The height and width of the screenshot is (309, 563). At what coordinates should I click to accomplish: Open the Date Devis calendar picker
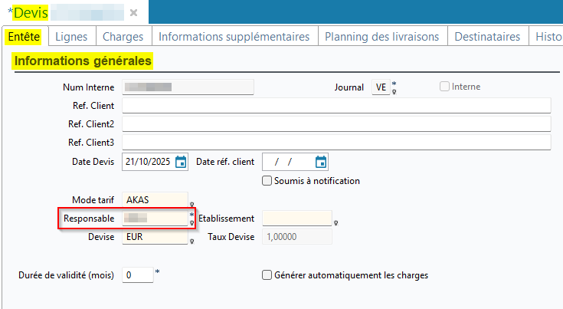pos(181,162)
